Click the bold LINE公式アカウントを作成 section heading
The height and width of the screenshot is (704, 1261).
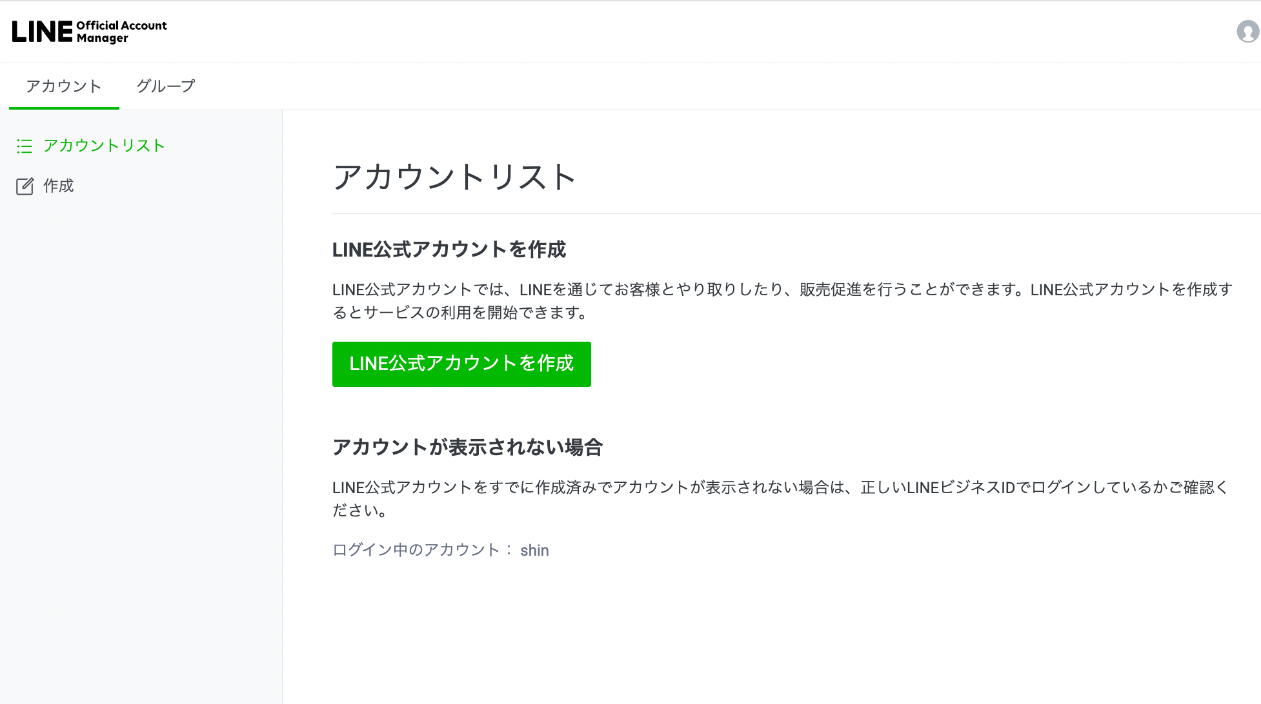(449, 249)
